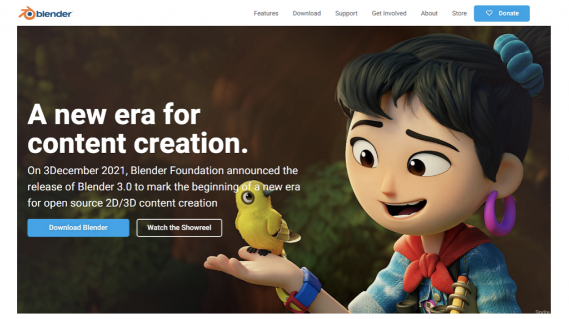Click the Watch the Showreel button
The height and width of the screenshot is (319, 569).
tap(179, 227)
